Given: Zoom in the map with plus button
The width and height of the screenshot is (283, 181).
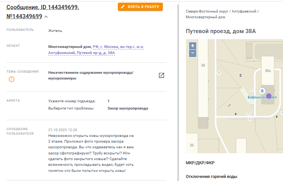Looking at the screenshot, I should [192, 46].
